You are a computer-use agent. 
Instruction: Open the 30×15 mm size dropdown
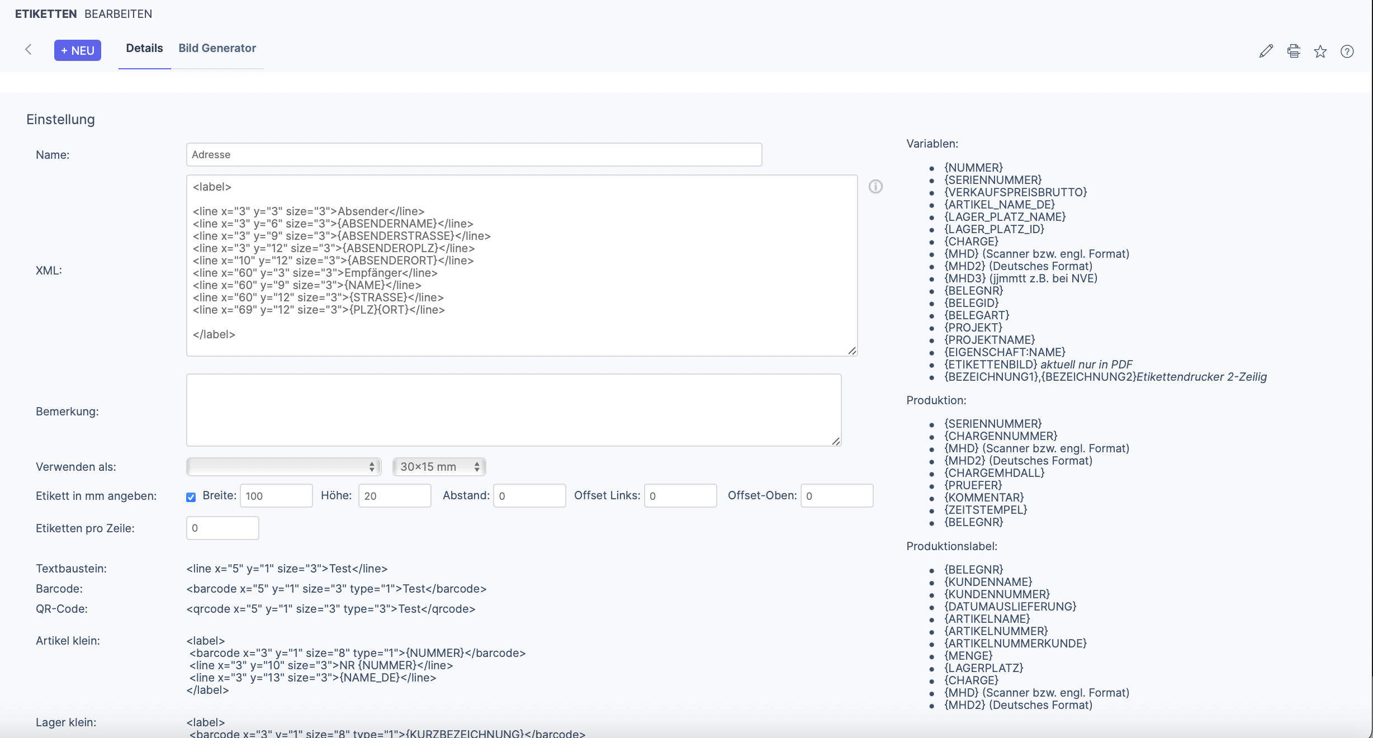(x=439, y=467)
